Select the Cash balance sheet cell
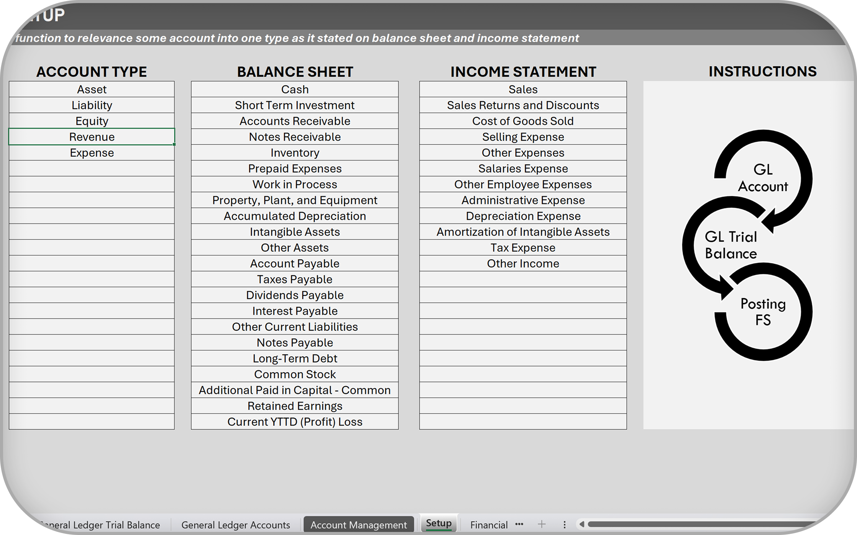The height and width of the screenshot is (535, 857). 294,89
